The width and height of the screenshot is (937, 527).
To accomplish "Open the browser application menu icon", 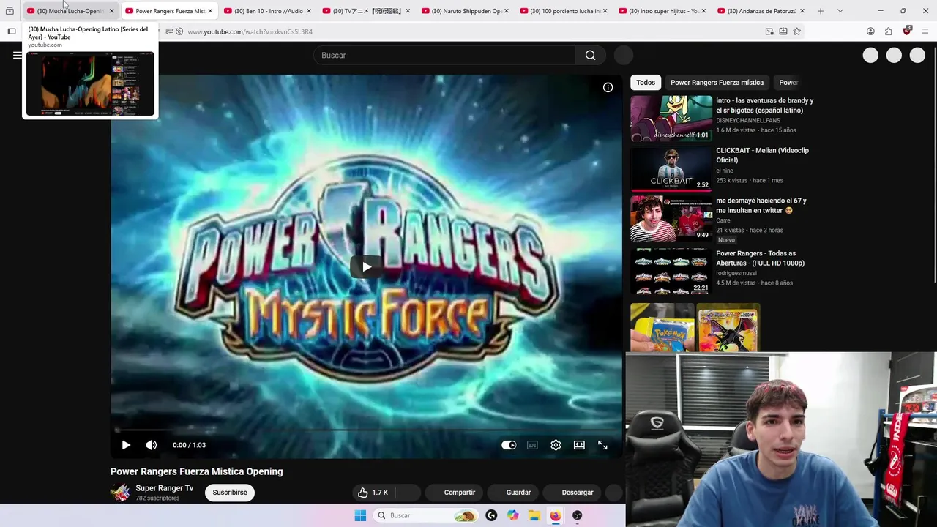I will pyautogui.click(x=925, y=31).
